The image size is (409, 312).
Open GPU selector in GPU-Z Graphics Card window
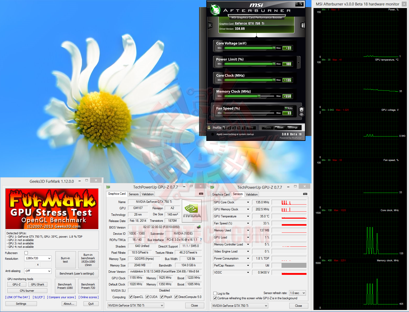pos(136,305)
